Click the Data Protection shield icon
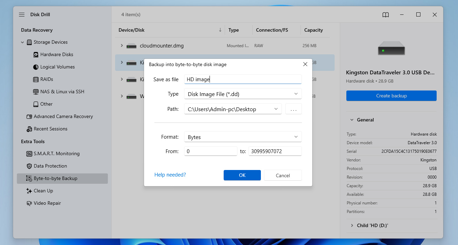Screen dimensions: 458x245 point(29,166)
